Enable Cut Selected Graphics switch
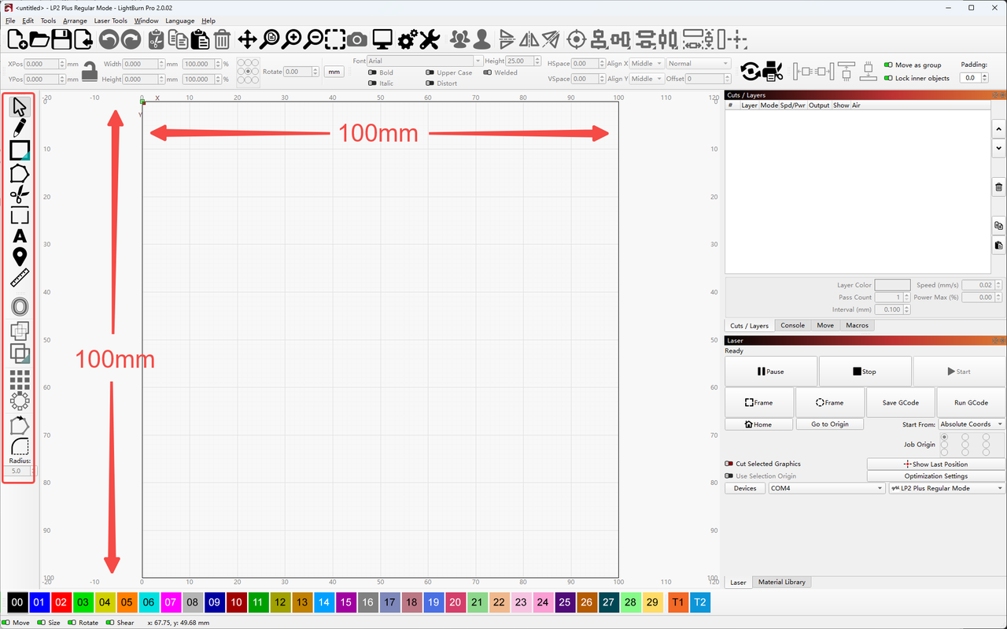Viewport: 1007px width, 629px height. point(729,464)
